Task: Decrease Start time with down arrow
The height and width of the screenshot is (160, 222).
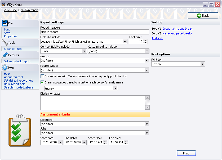Action: point(105,143)
